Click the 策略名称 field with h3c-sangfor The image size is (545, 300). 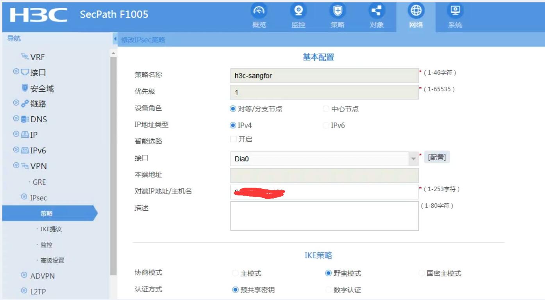coord(324,76)
